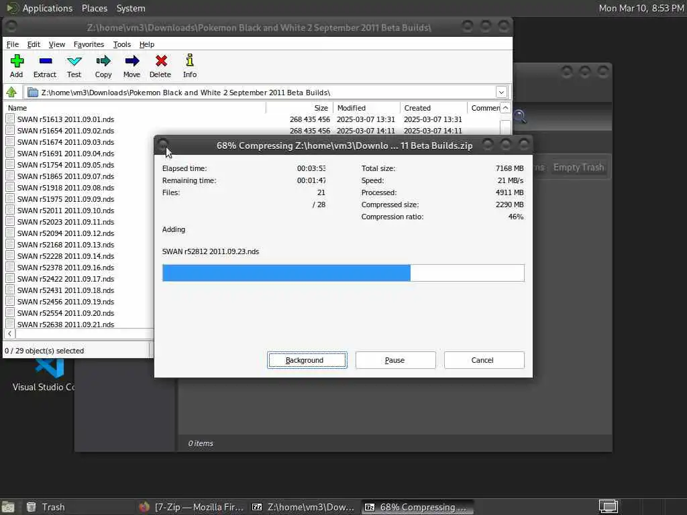Sort by Created column header
The height and width of the screenshot is (515, 687).
(x=434, y=108)
